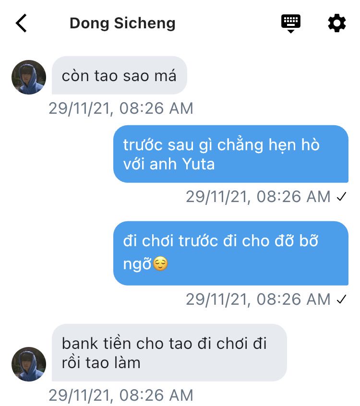Screen dimensions: 360x406
Task: Select the 'còn tao sao má' message bubble
Action: click(x=120, y=75)
